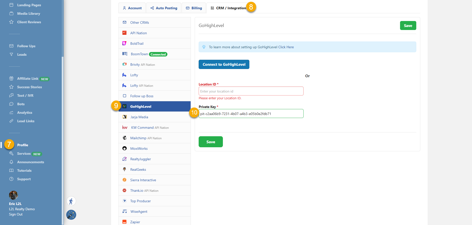472x225 pixels.
Task: Click the Brivity logo icon
Action: 124,64
